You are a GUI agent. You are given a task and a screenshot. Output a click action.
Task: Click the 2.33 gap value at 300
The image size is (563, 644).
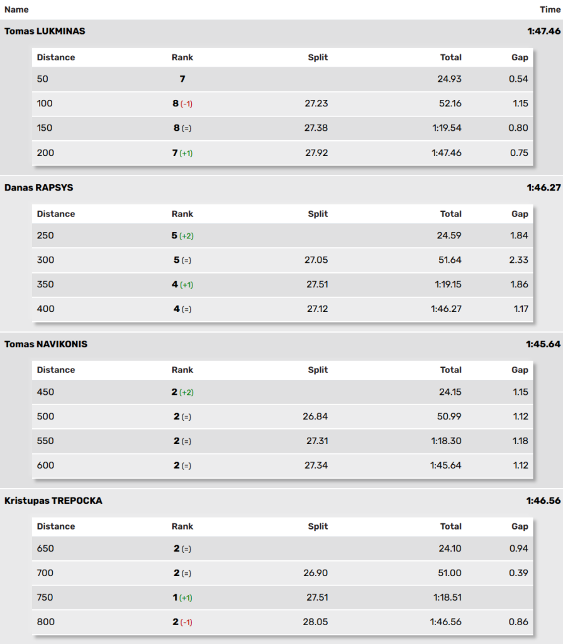(x=518, y=260)
